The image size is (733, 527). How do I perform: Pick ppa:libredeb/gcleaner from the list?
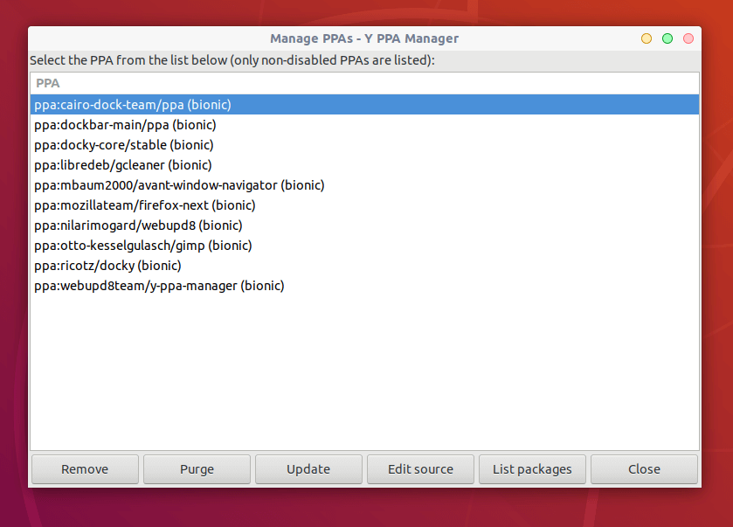123,165
